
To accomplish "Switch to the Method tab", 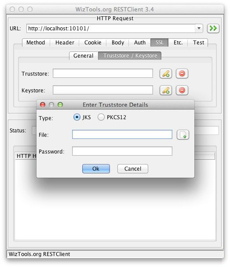I will point(36,42).
